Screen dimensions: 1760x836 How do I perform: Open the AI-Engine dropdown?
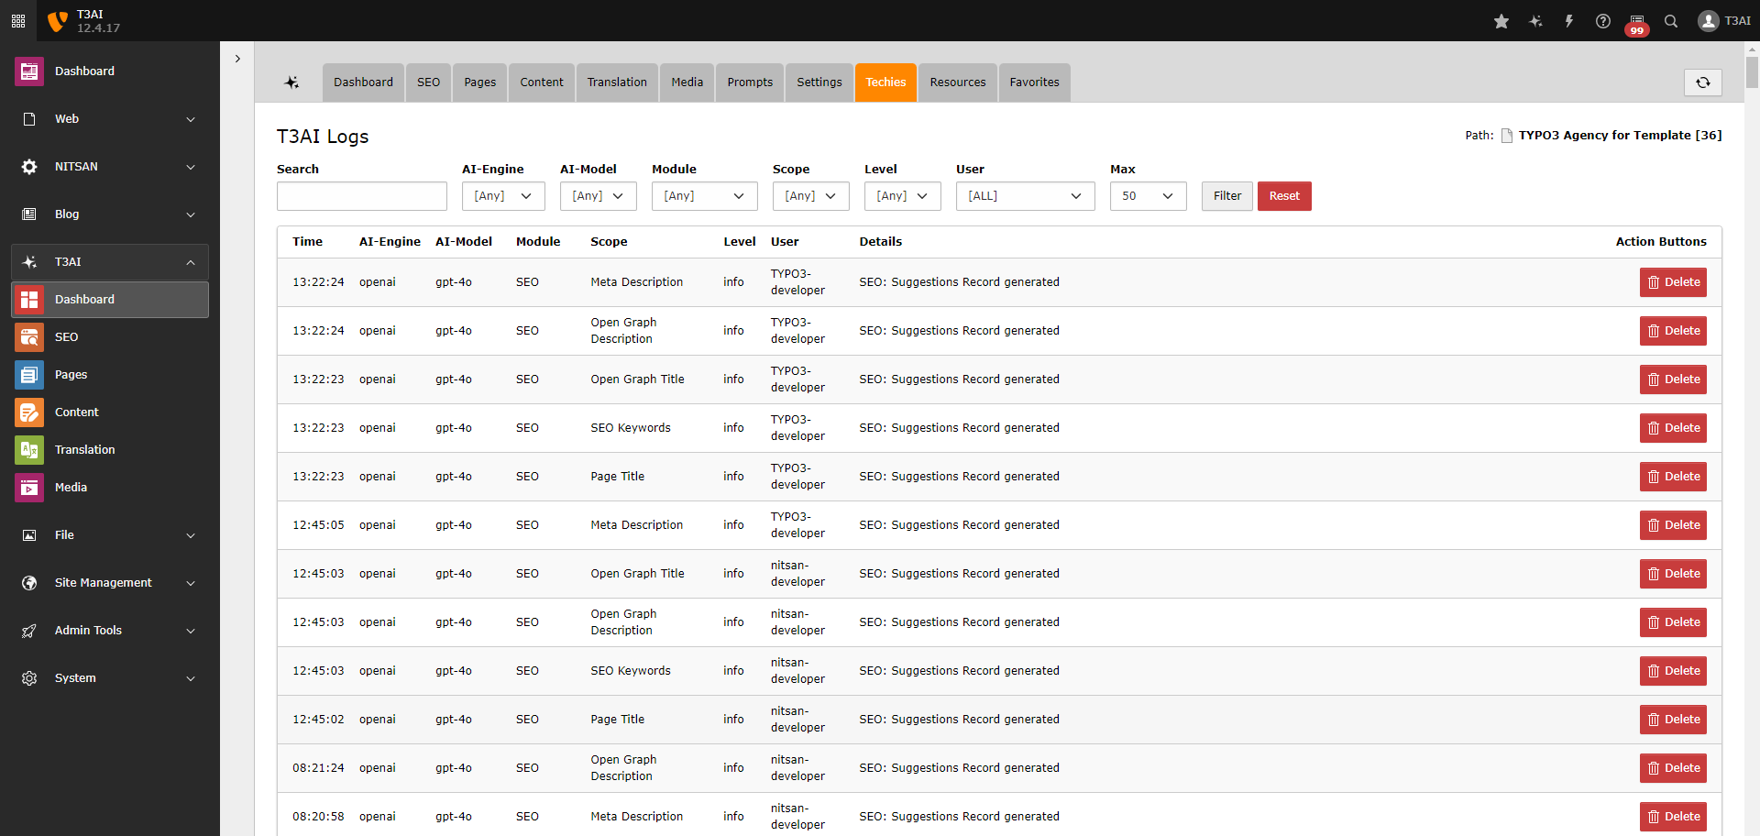(502, 195)
